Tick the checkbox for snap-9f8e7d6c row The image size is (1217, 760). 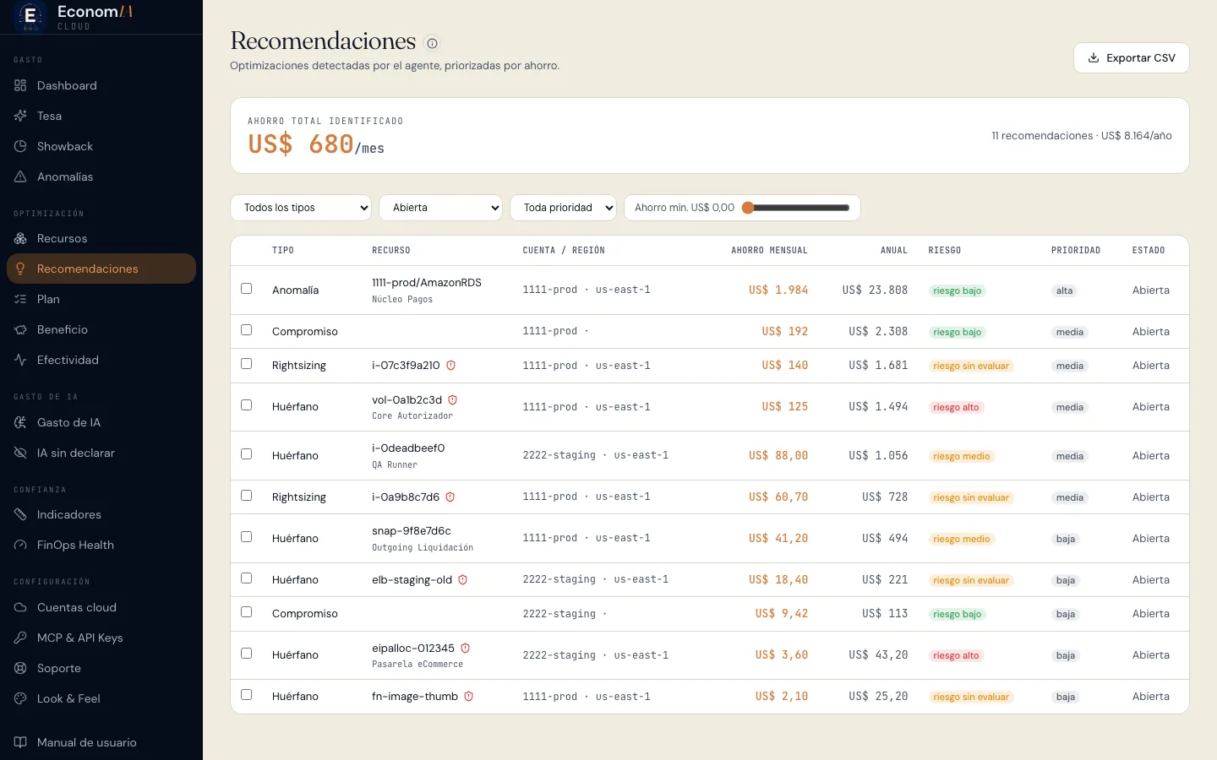pos(247,537)
